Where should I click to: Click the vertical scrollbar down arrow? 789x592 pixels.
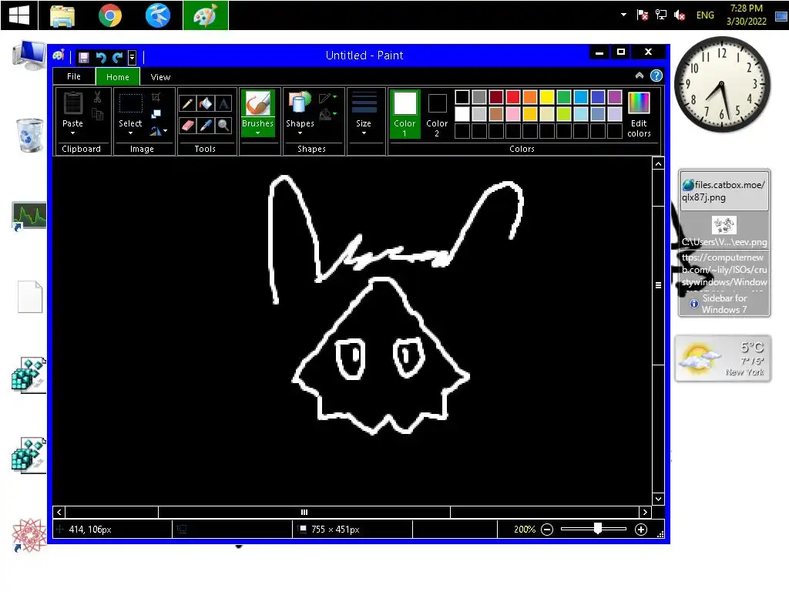pos(658,499)
